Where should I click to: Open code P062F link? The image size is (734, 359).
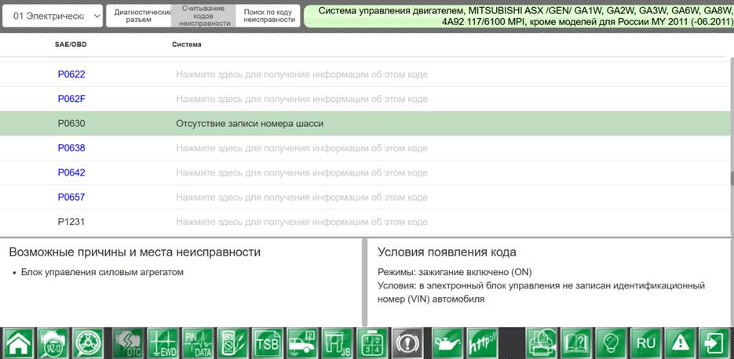pyautogui.click(x=71, y=99)
